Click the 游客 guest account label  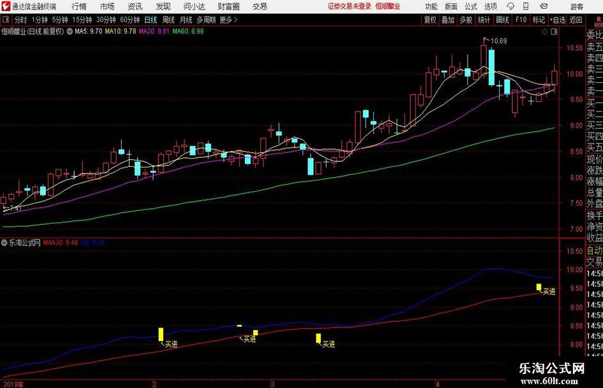(x=576, y=6)
